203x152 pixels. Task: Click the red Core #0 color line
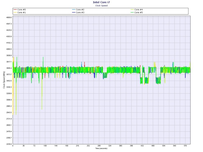coord(15,10)
